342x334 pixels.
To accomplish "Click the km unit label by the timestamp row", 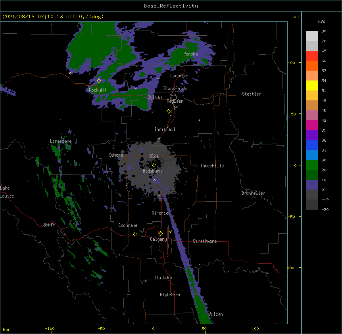I will pos(295,17).
